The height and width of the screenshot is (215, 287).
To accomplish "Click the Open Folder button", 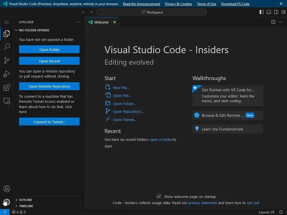I will tap(49, 50).
